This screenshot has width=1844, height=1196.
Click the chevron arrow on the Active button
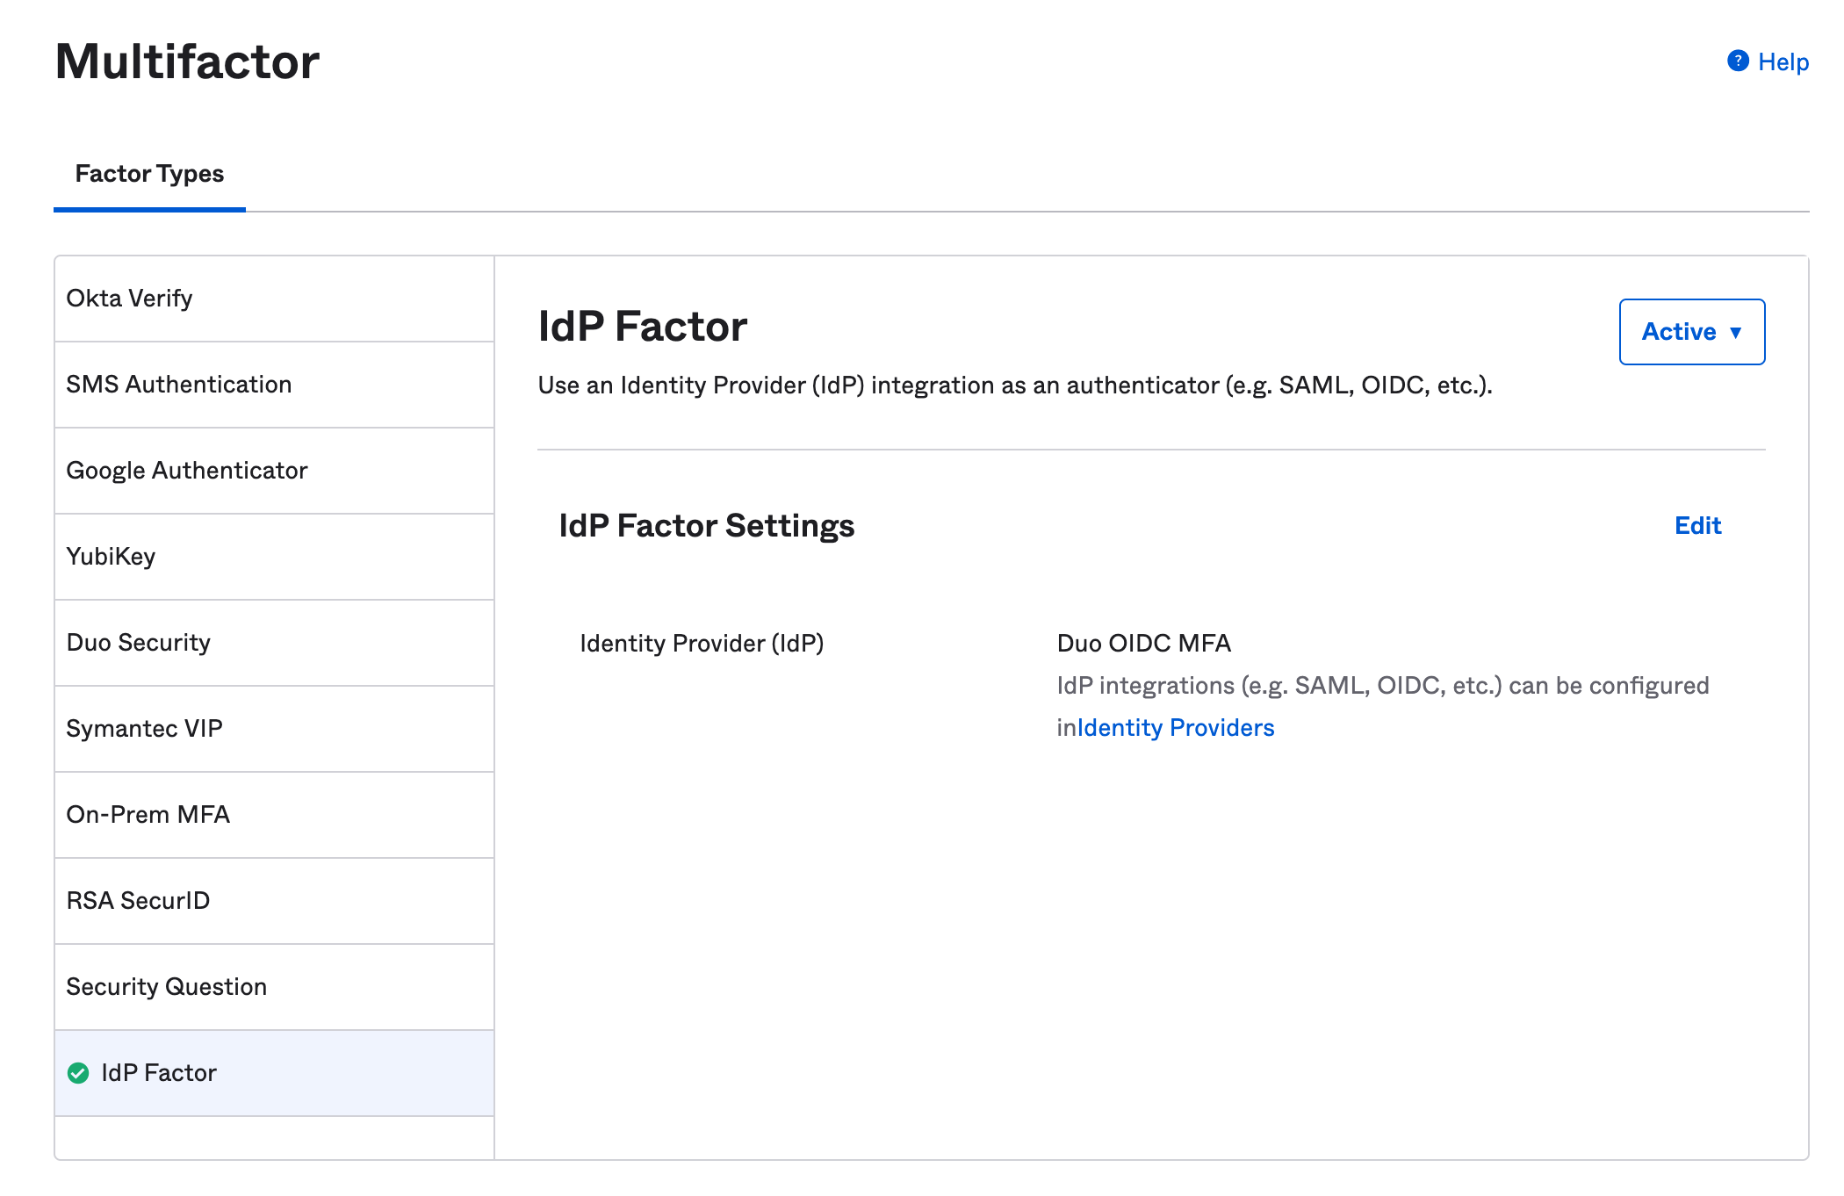coord(1736,333)
